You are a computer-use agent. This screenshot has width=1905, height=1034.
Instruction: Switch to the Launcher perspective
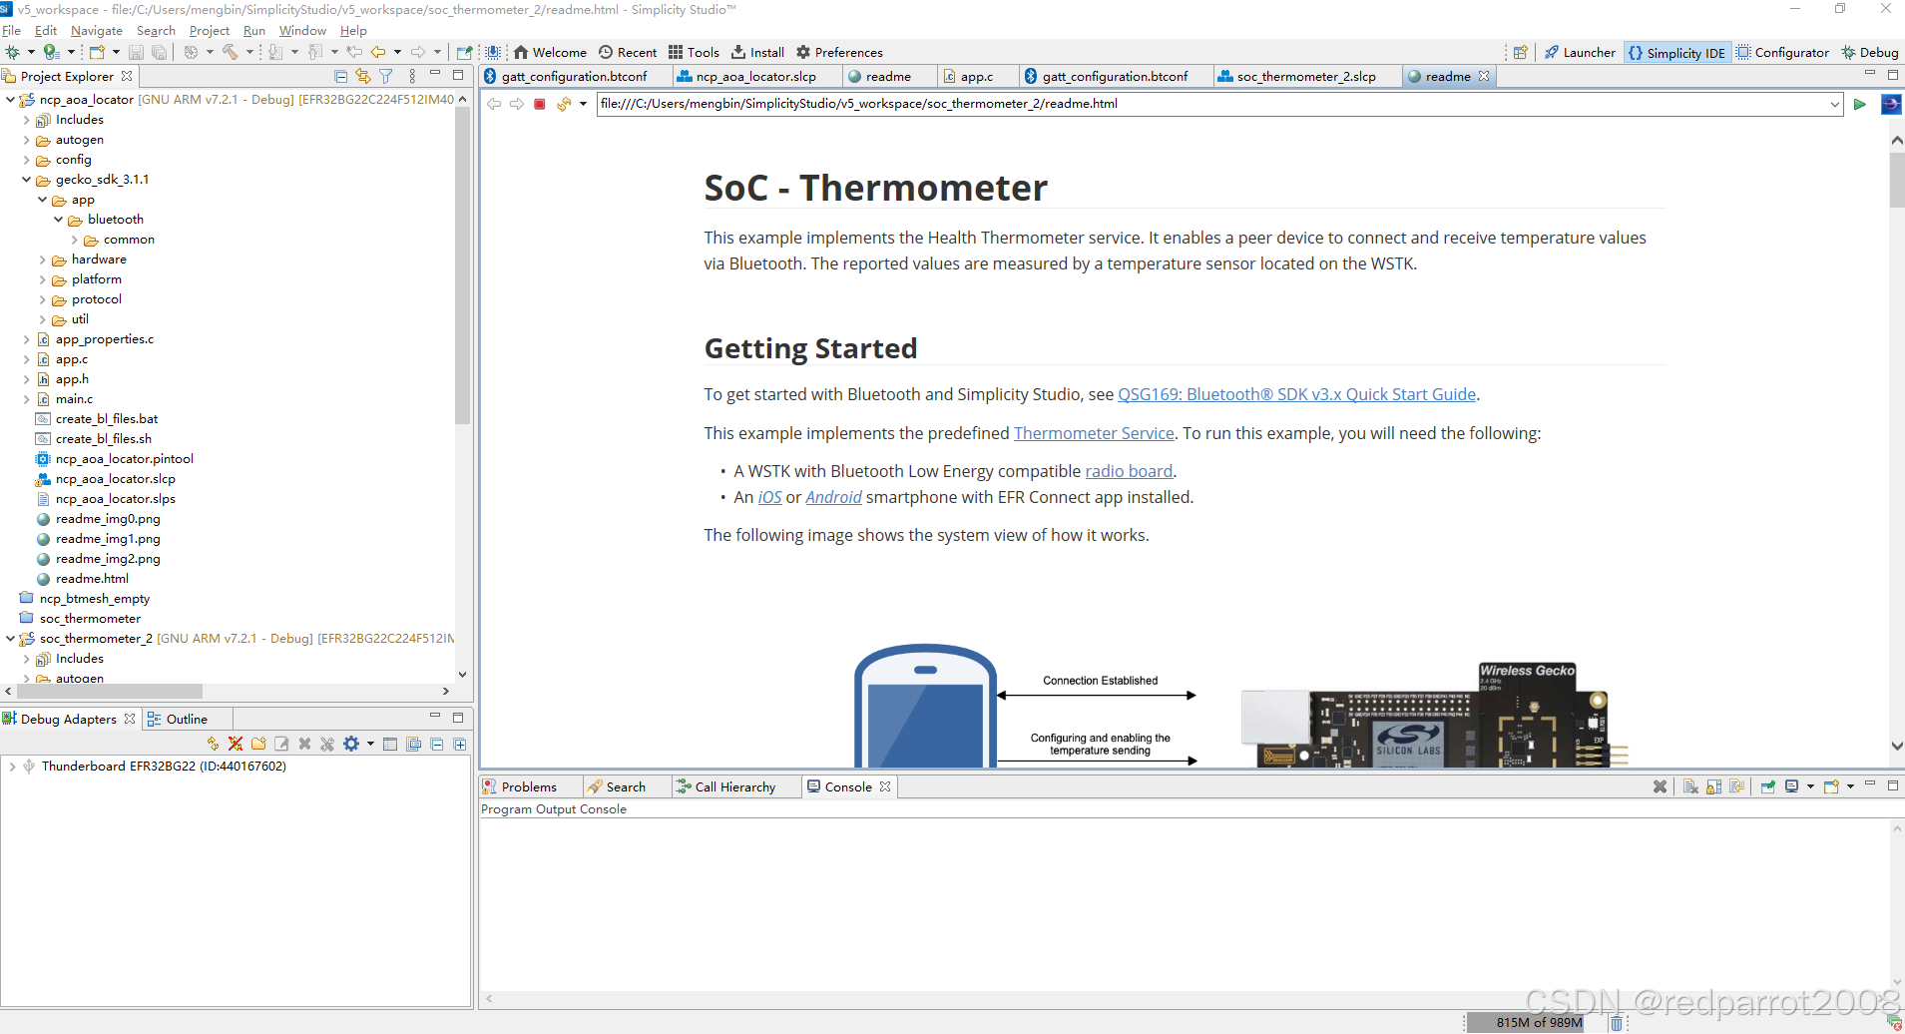coord(1580,52)
